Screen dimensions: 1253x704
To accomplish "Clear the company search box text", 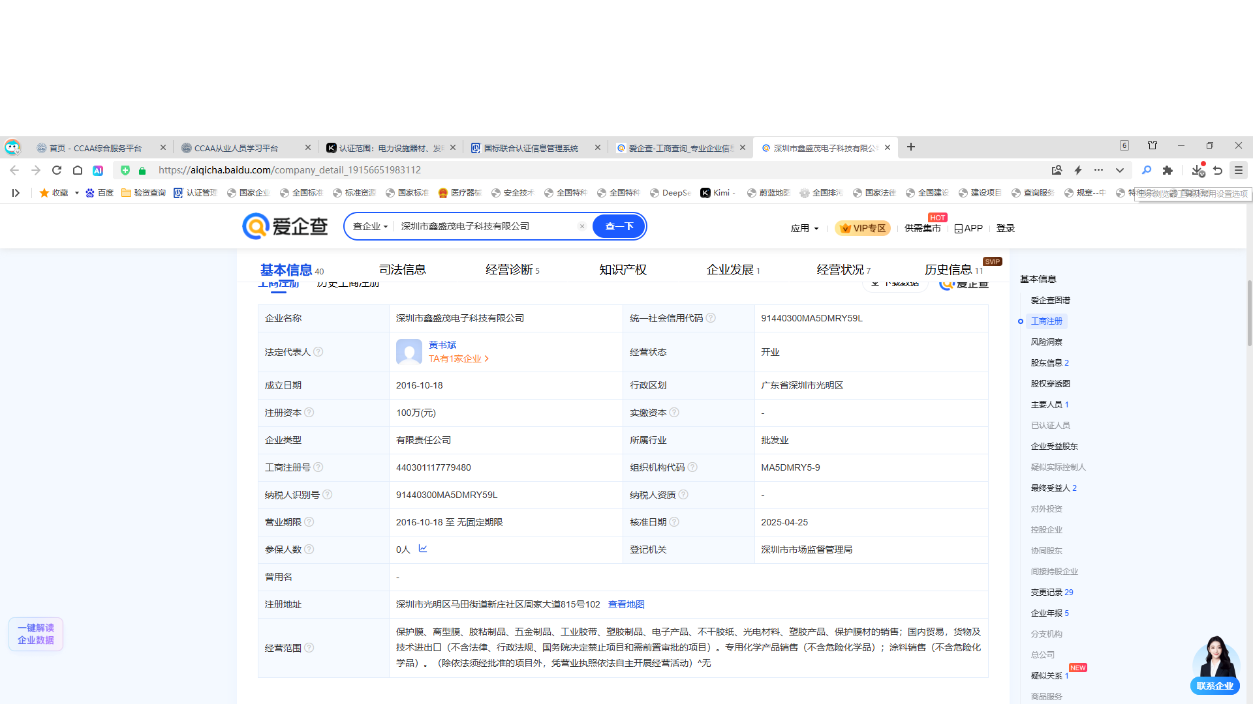I will [582, 226].
